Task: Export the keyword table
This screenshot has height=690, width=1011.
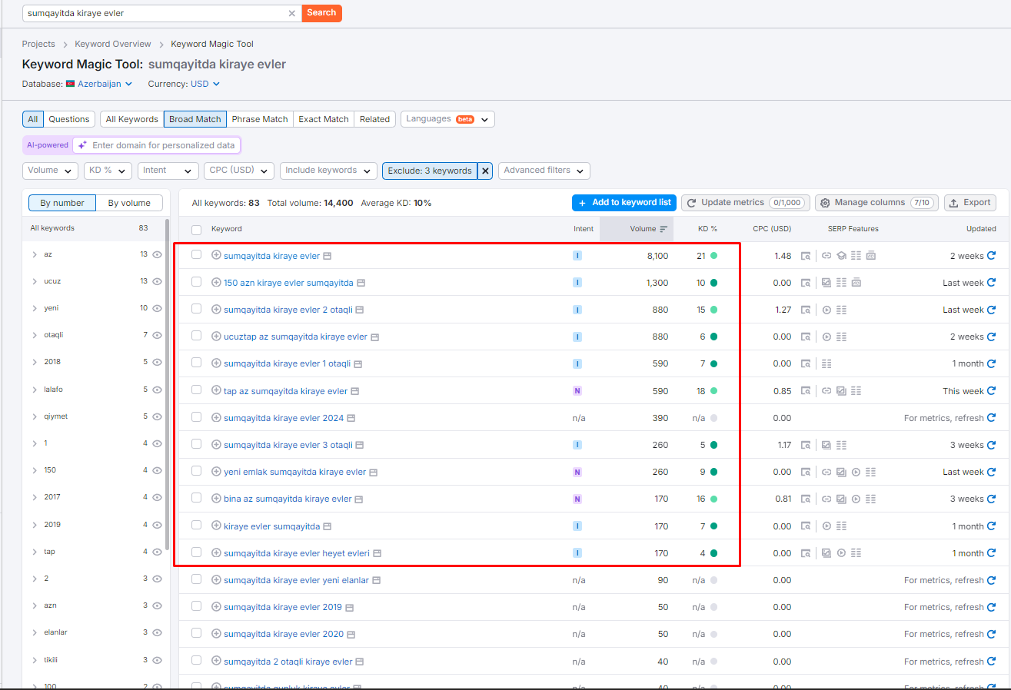Action: pyautogui.click(x=970, y=203)
